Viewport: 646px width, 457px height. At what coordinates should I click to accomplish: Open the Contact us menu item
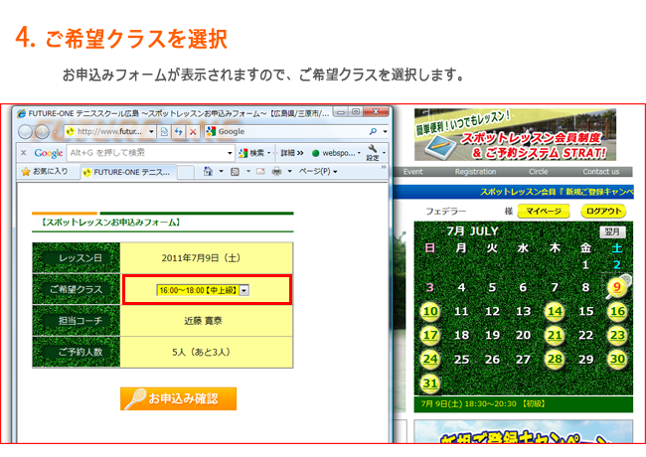pyautogui.click(x=600, y=172)
